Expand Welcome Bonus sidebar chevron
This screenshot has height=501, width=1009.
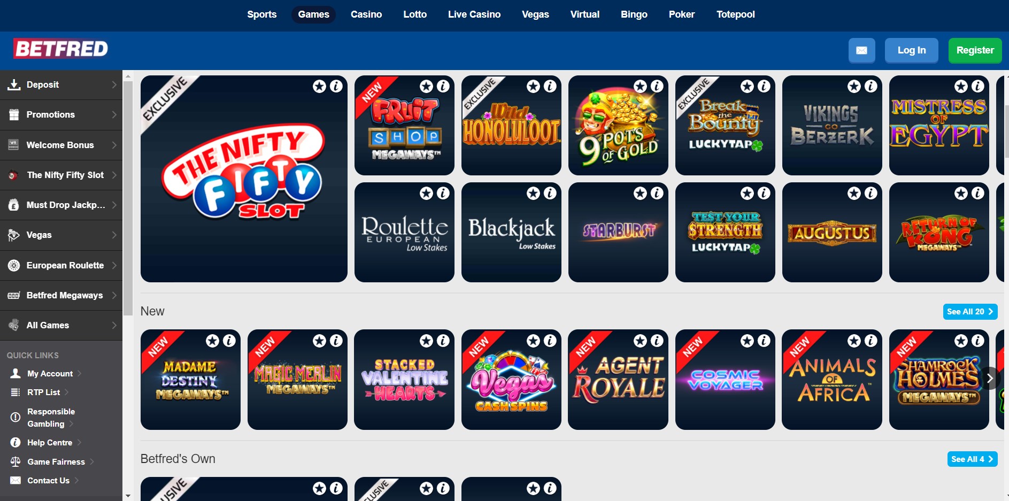pyautogui.click(x=114, y=145)
